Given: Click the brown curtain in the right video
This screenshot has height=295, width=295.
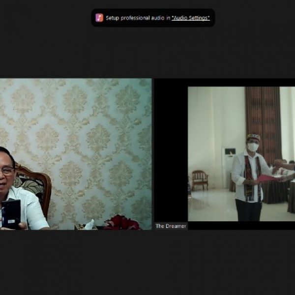Looking at the screenshot, I should point(264,118).
